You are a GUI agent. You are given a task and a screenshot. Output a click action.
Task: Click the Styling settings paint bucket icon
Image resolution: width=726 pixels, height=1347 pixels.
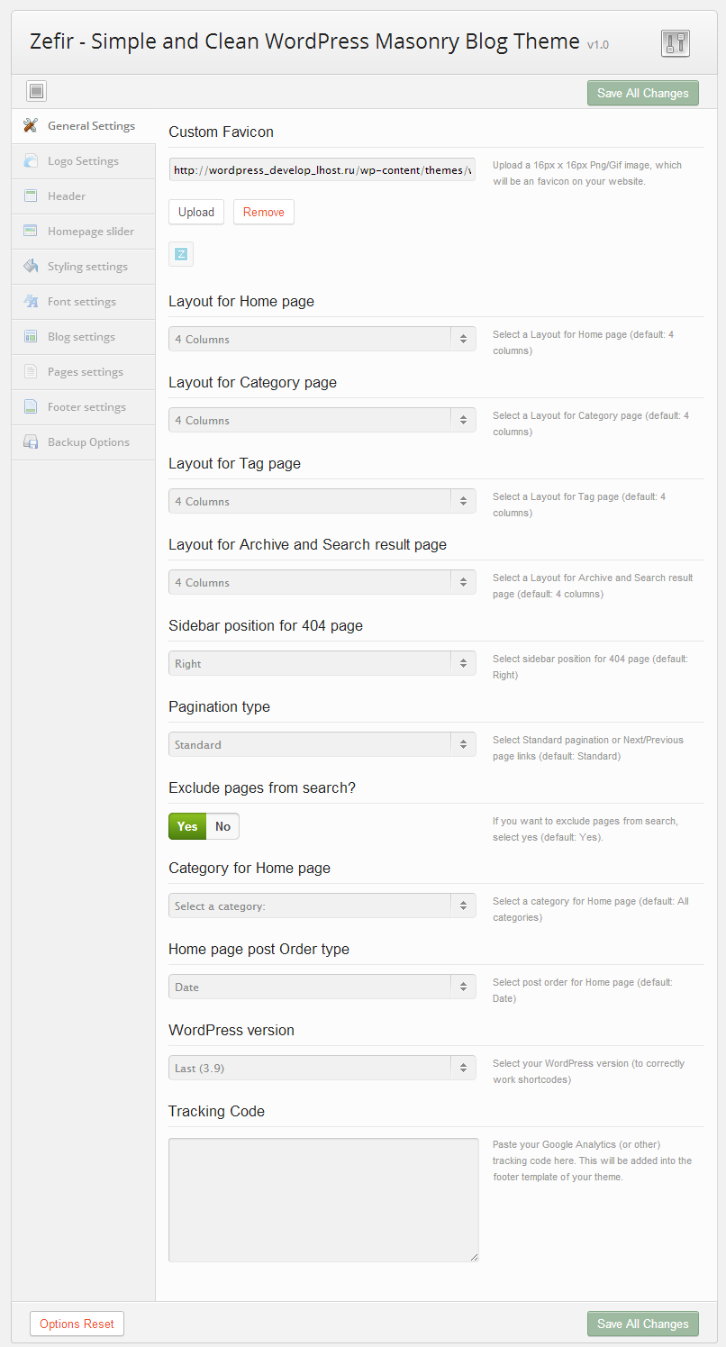[x=31, y=267]
